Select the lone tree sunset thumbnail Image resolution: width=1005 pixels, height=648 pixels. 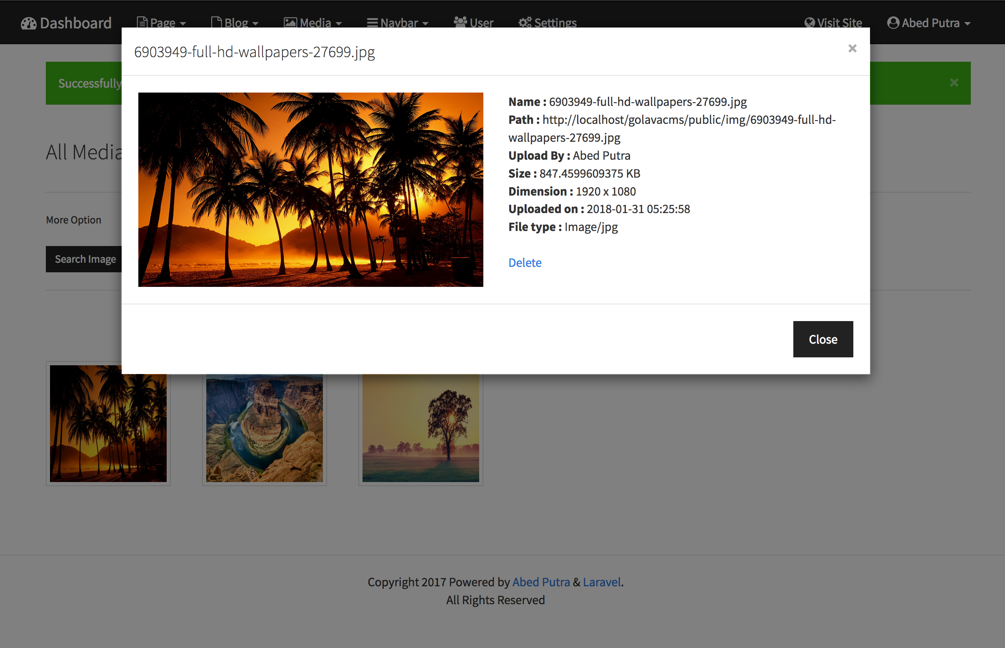(420, 427)
